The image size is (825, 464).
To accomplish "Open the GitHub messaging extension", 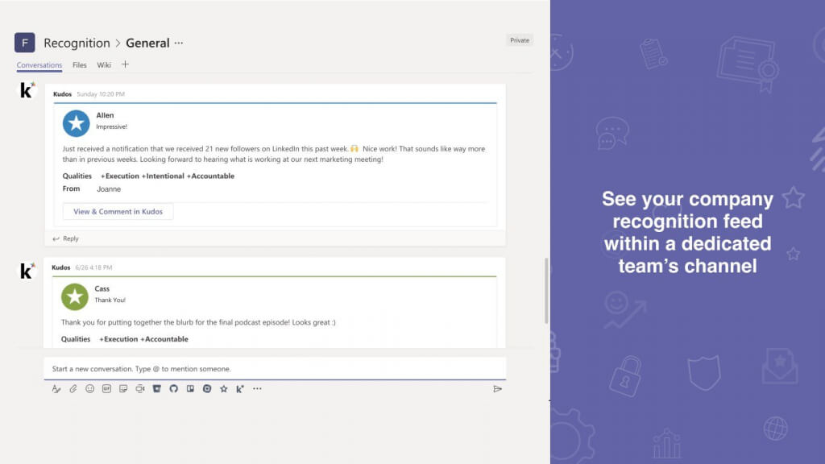I will pyautogui.click(x=174, y=389).
